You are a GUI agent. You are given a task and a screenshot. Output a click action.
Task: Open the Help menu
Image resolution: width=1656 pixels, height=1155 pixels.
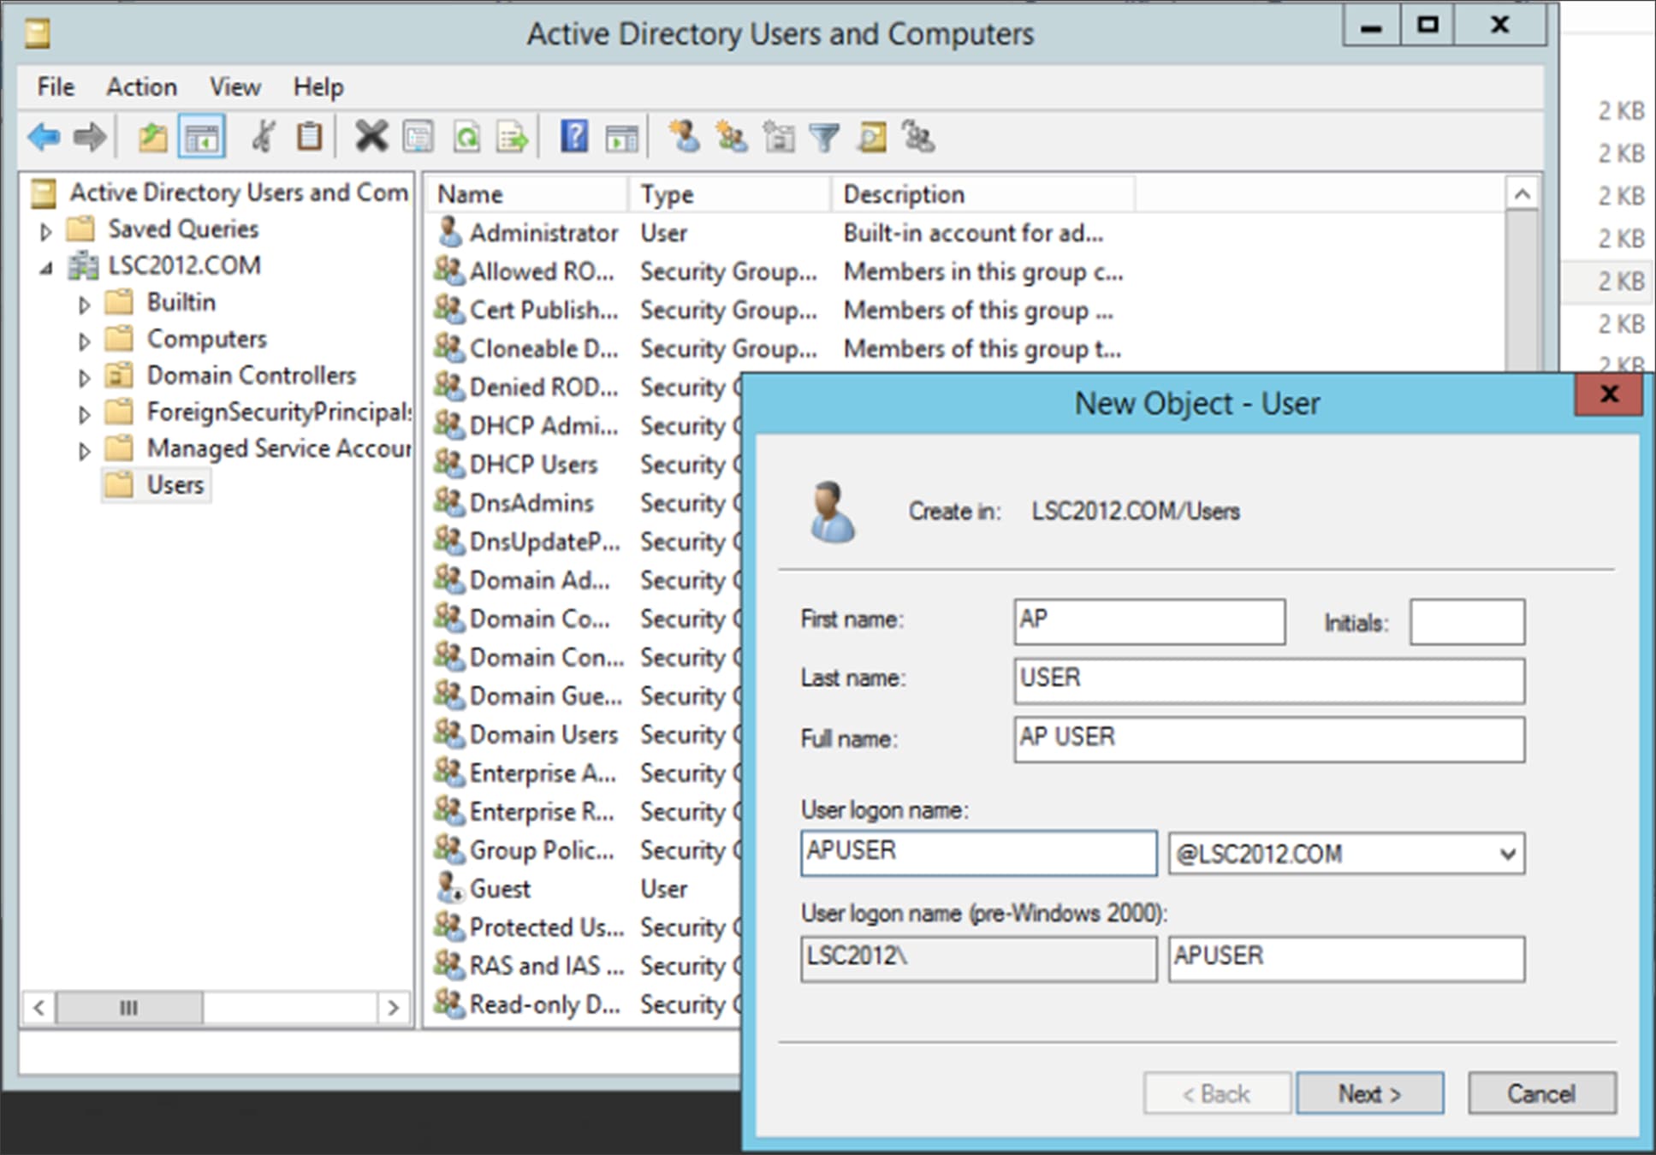tap(318, 86)
